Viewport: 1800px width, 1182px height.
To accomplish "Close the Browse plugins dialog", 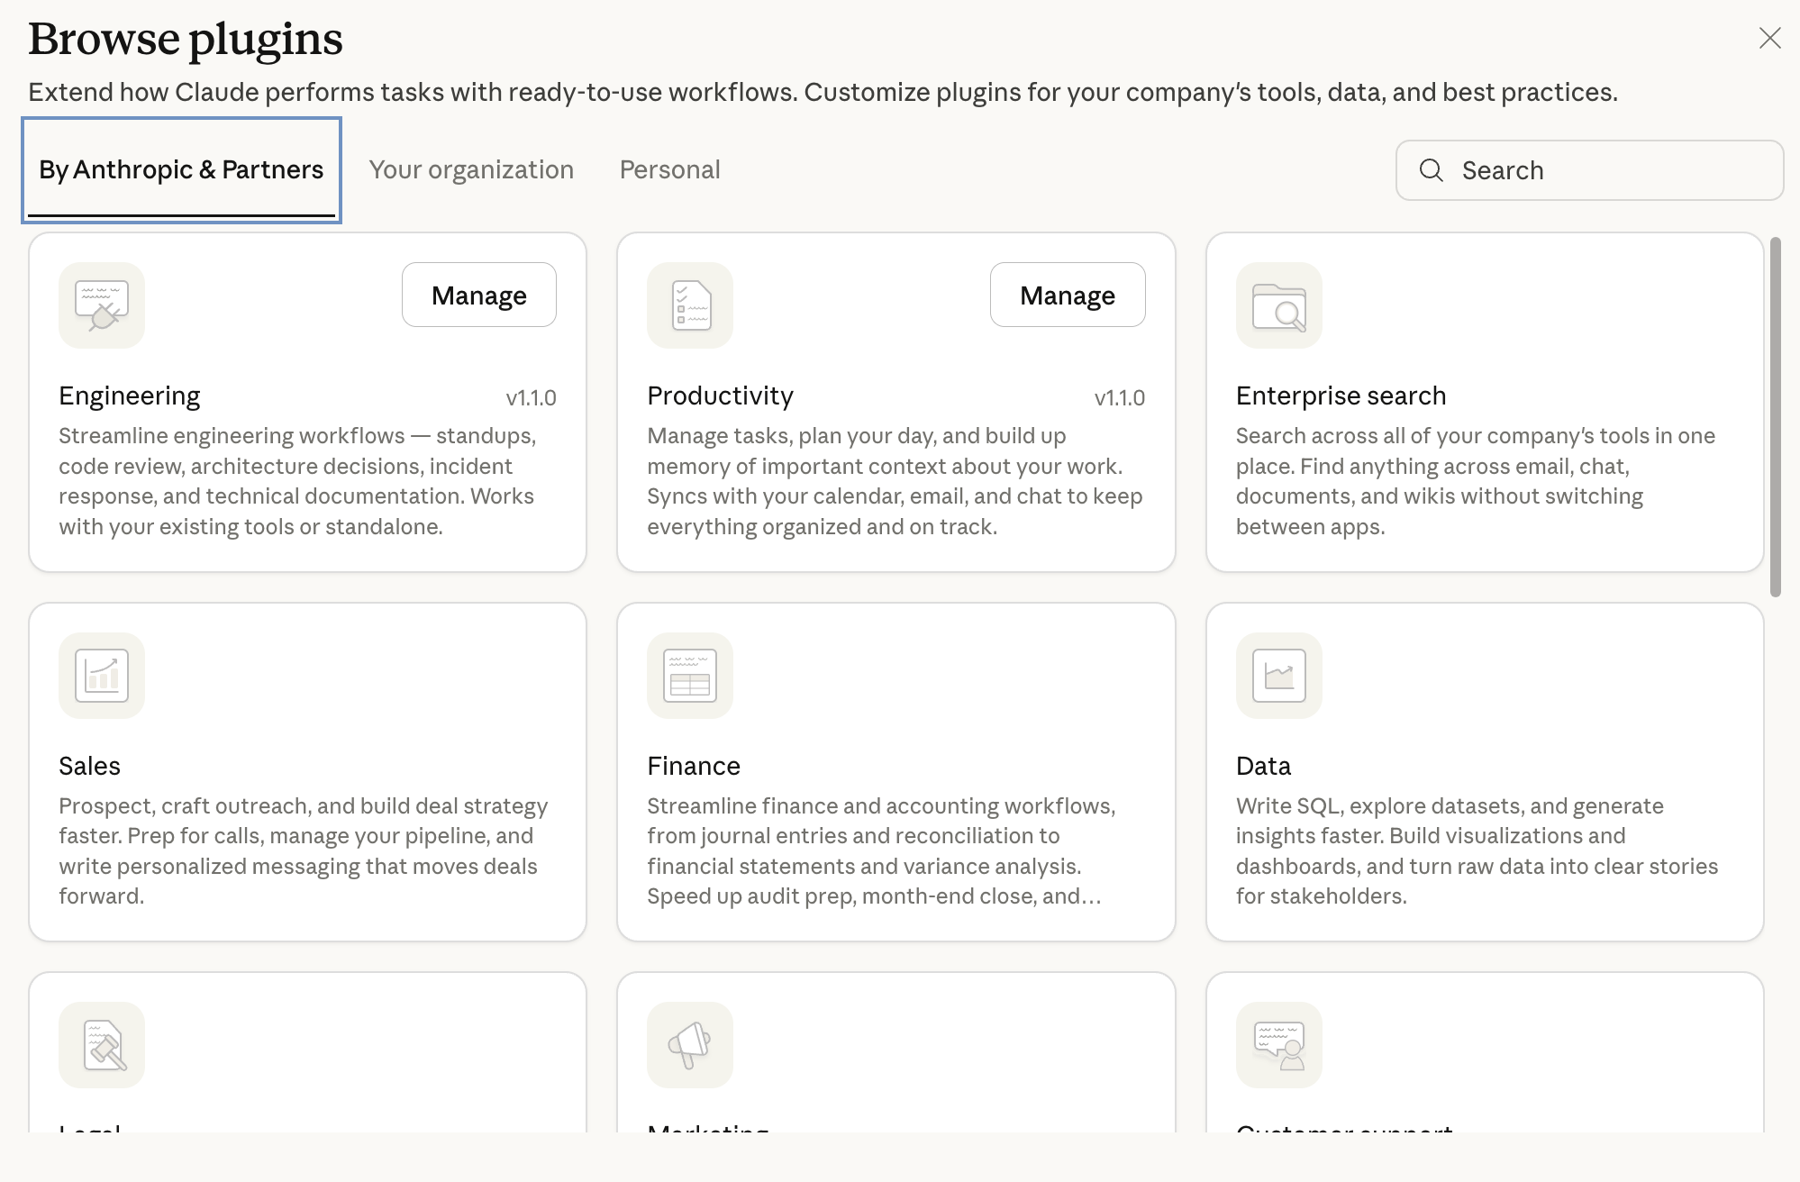I will 1769,38.
